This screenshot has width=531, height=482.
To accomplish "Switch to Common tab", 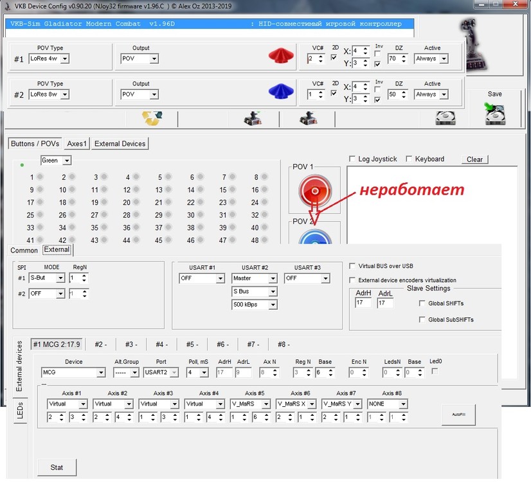I will (24, 251).
